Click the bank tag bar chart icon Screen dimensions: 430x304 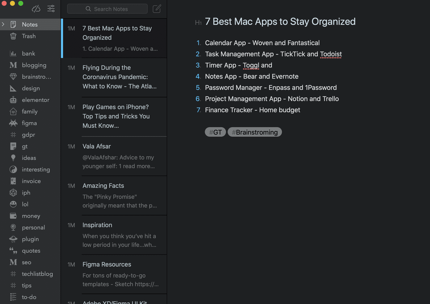(x=13, y=53)
